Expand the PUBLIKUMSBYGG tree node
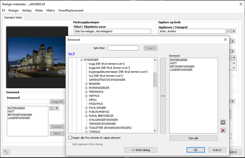This screenshot has width=245, height=158. click(86, 112)
